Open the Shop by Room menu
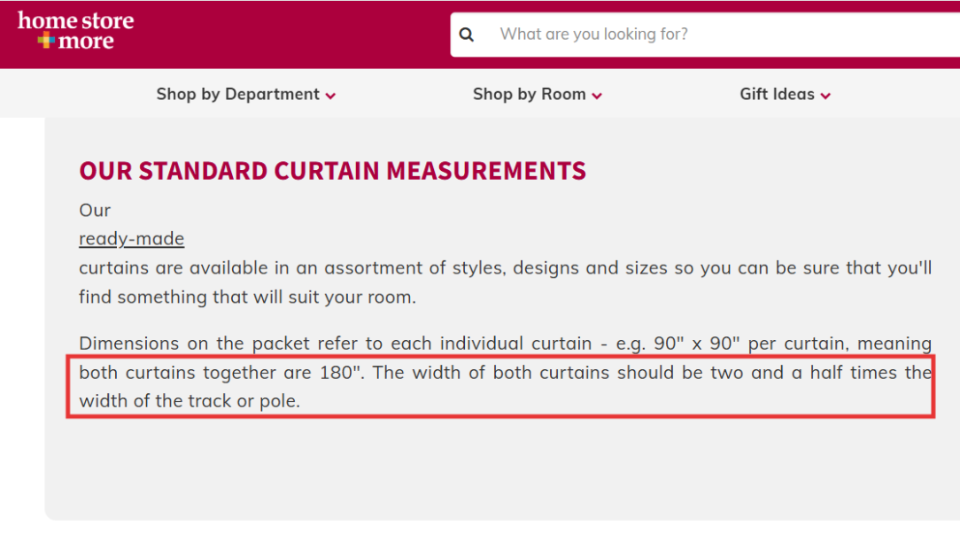This screenshot has height=541, width=960. [x=529, y=94]
